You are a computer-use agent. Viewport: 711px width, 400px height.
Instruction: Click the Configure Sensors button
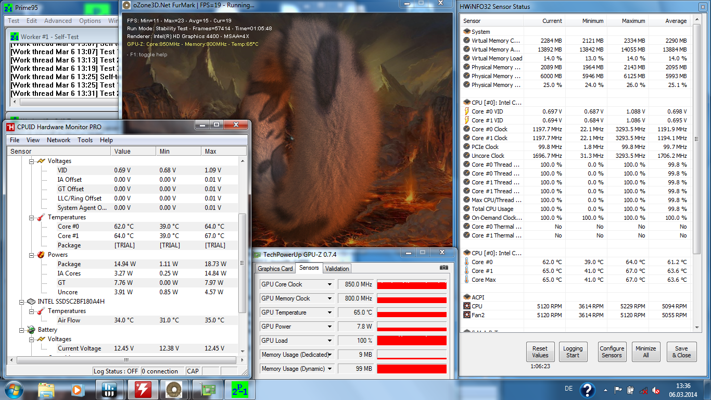pyautogui.click(x=612, y=352)
